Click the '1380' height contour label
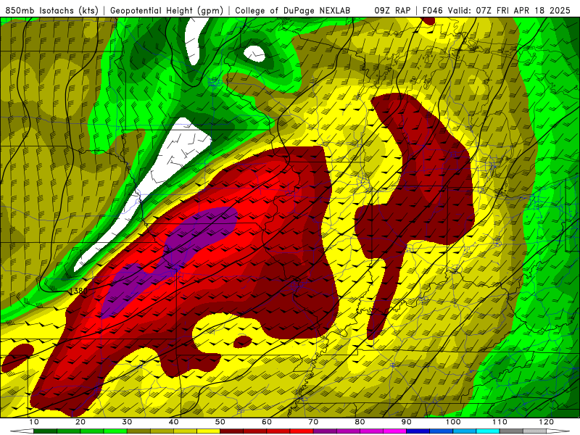The width and height of the screenshot is (580, 435). click(x=79, y=291)
